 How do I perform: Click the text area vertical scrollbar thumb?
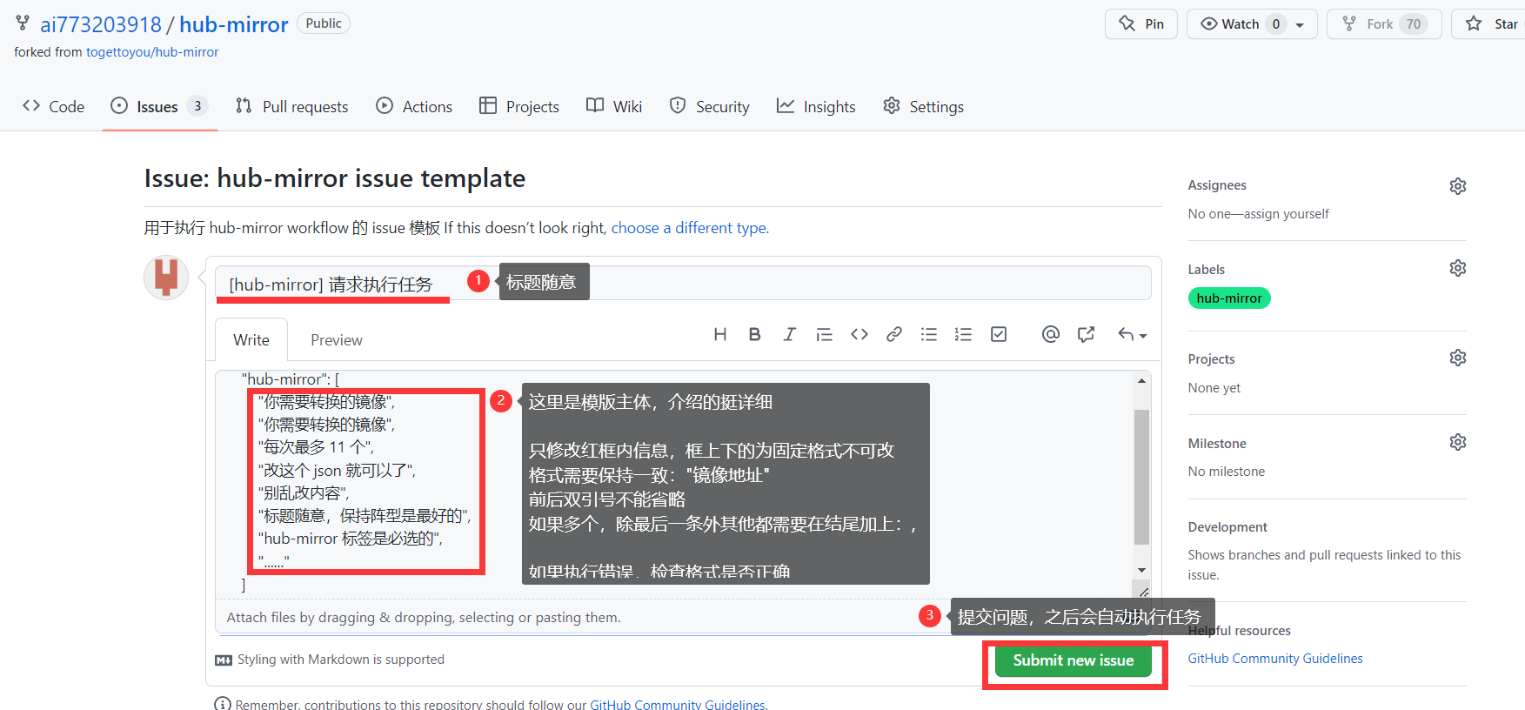[1141, 477]
